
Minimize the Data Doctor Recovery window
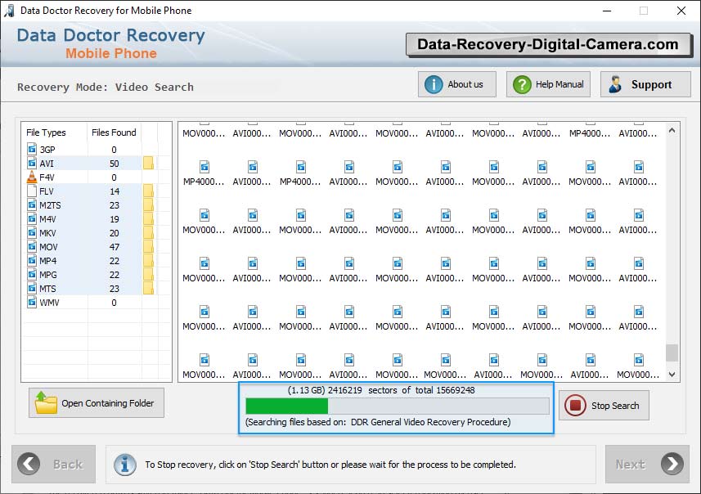(607, 11)
